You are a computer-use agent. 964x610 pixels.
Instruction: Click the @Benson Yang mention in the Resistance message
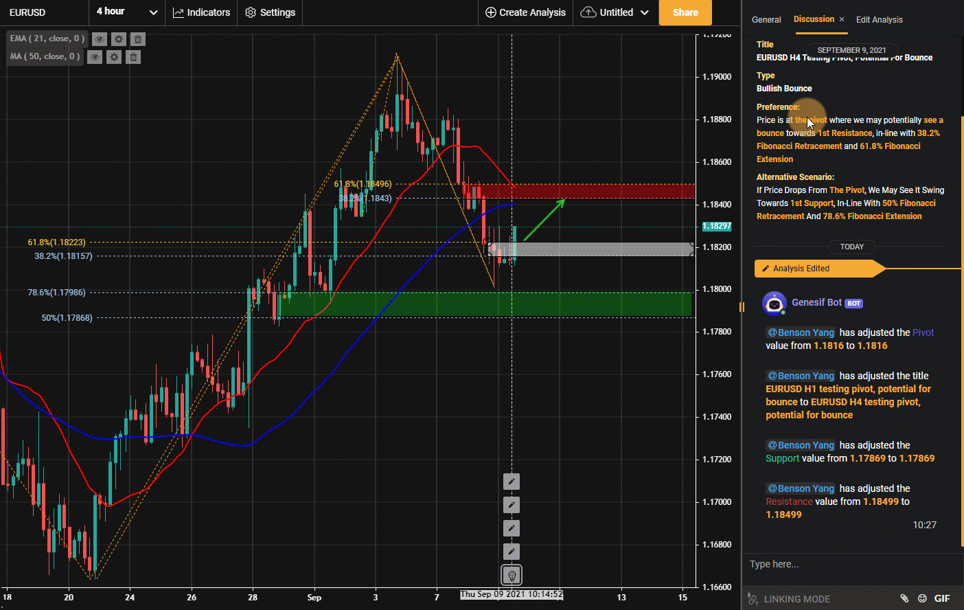(801, 488)
